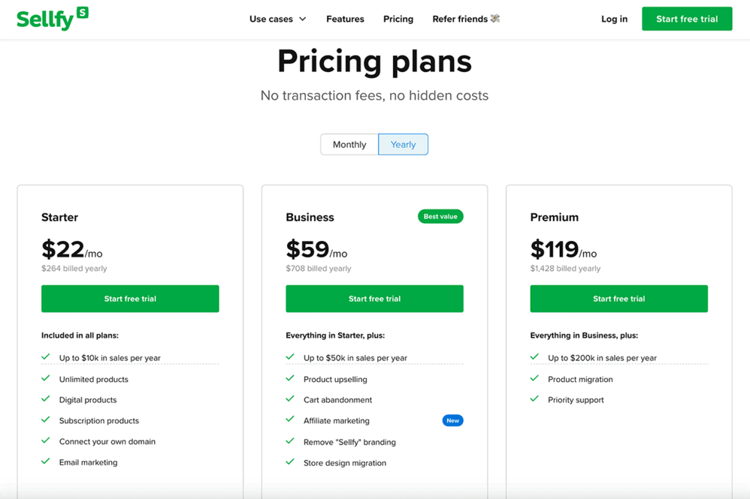Click the checkmark beside Priority support
This screenshot has width=750, height=499.
tap(534, 400)
